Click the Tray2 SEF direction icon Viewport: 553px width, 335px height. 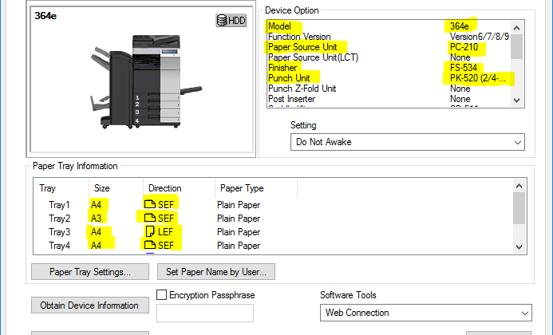[149, 218]
